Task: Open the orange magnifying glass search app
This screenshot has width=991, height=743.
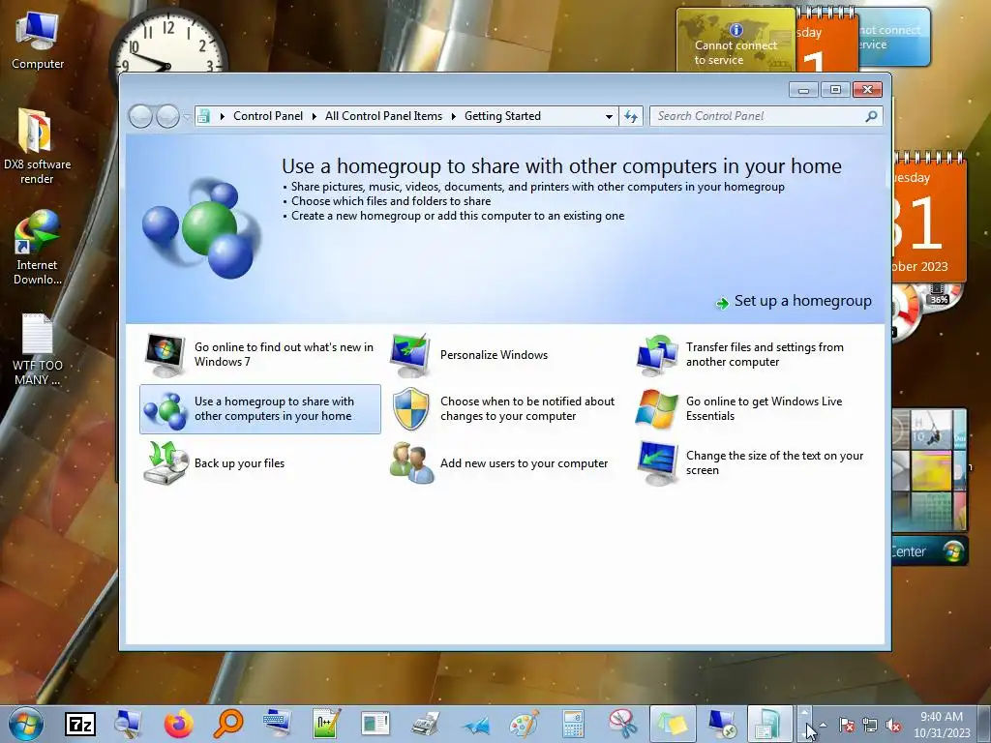Action: click(228, 724)
